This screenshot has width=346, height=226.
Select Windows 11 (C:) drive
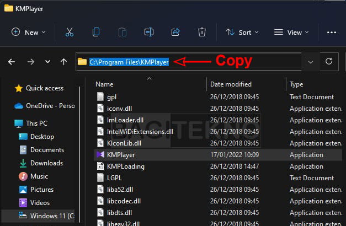click(x=38, y=216)
